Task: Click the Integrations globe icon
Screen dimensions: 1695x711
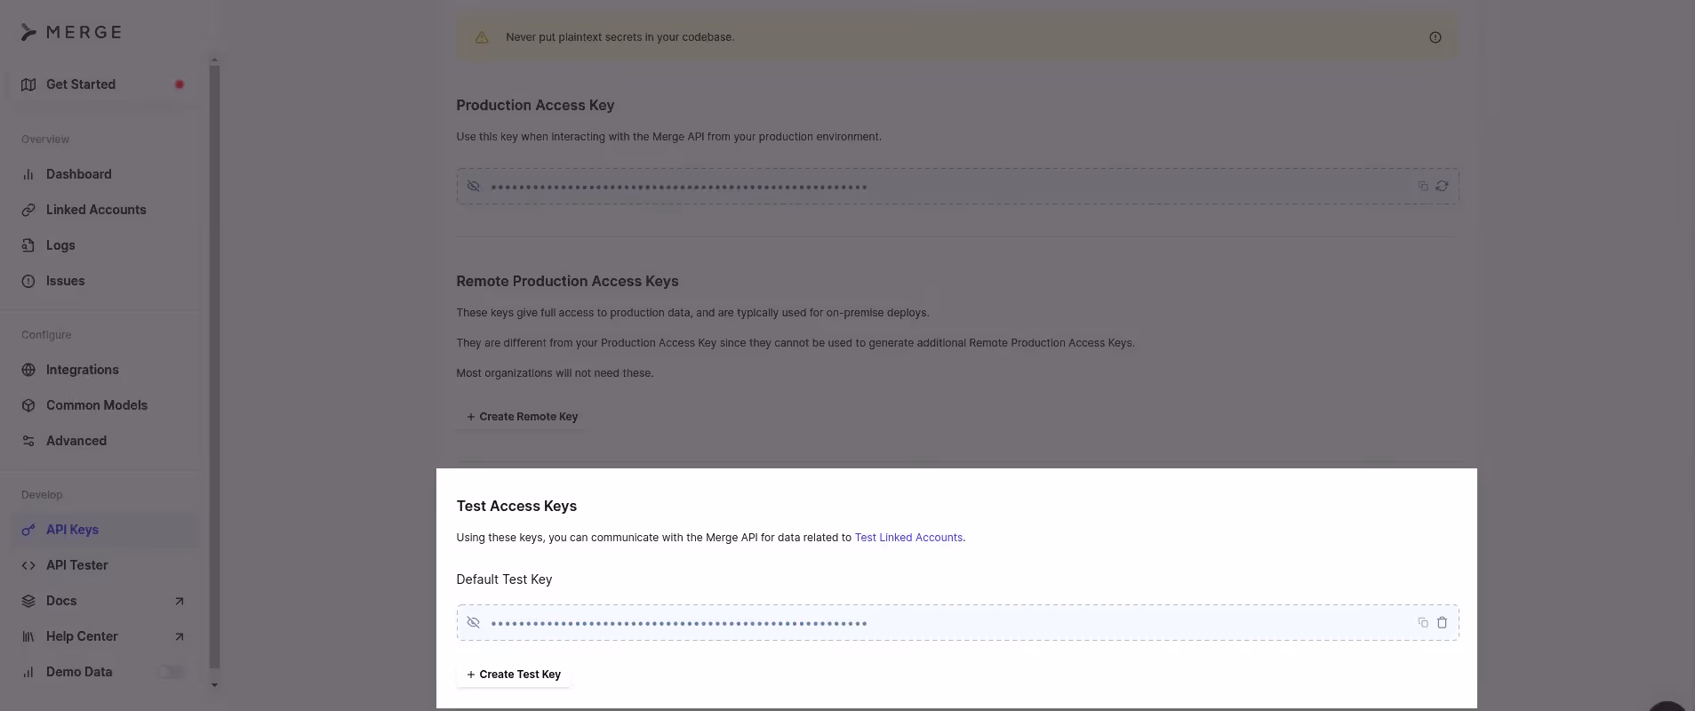Action: [x=28, y=370]
